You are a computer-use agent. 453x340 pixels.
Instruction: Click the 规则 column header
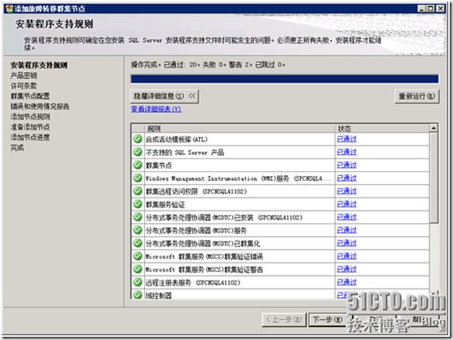[239, 128]
